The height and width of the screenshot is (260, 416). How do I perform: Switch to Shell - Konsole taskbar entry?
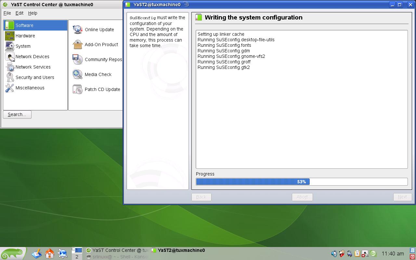[117, 257]
